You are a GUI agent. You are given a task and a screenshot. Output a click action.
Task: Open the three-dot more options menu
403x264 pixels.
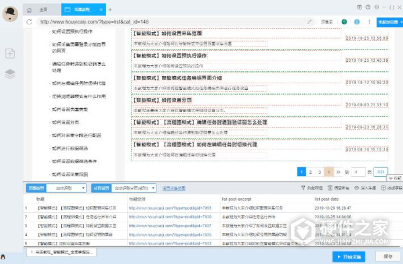tap(369, 22)
